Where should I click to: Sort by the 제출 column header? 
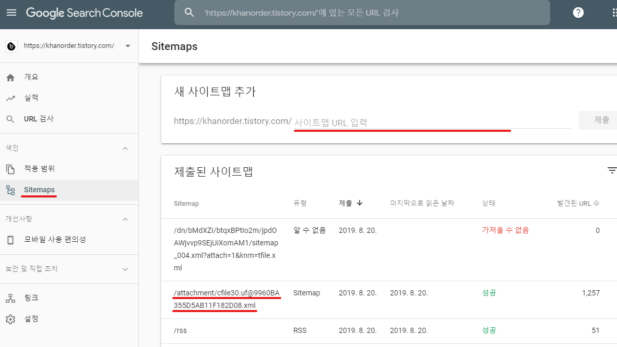(346, 203)
